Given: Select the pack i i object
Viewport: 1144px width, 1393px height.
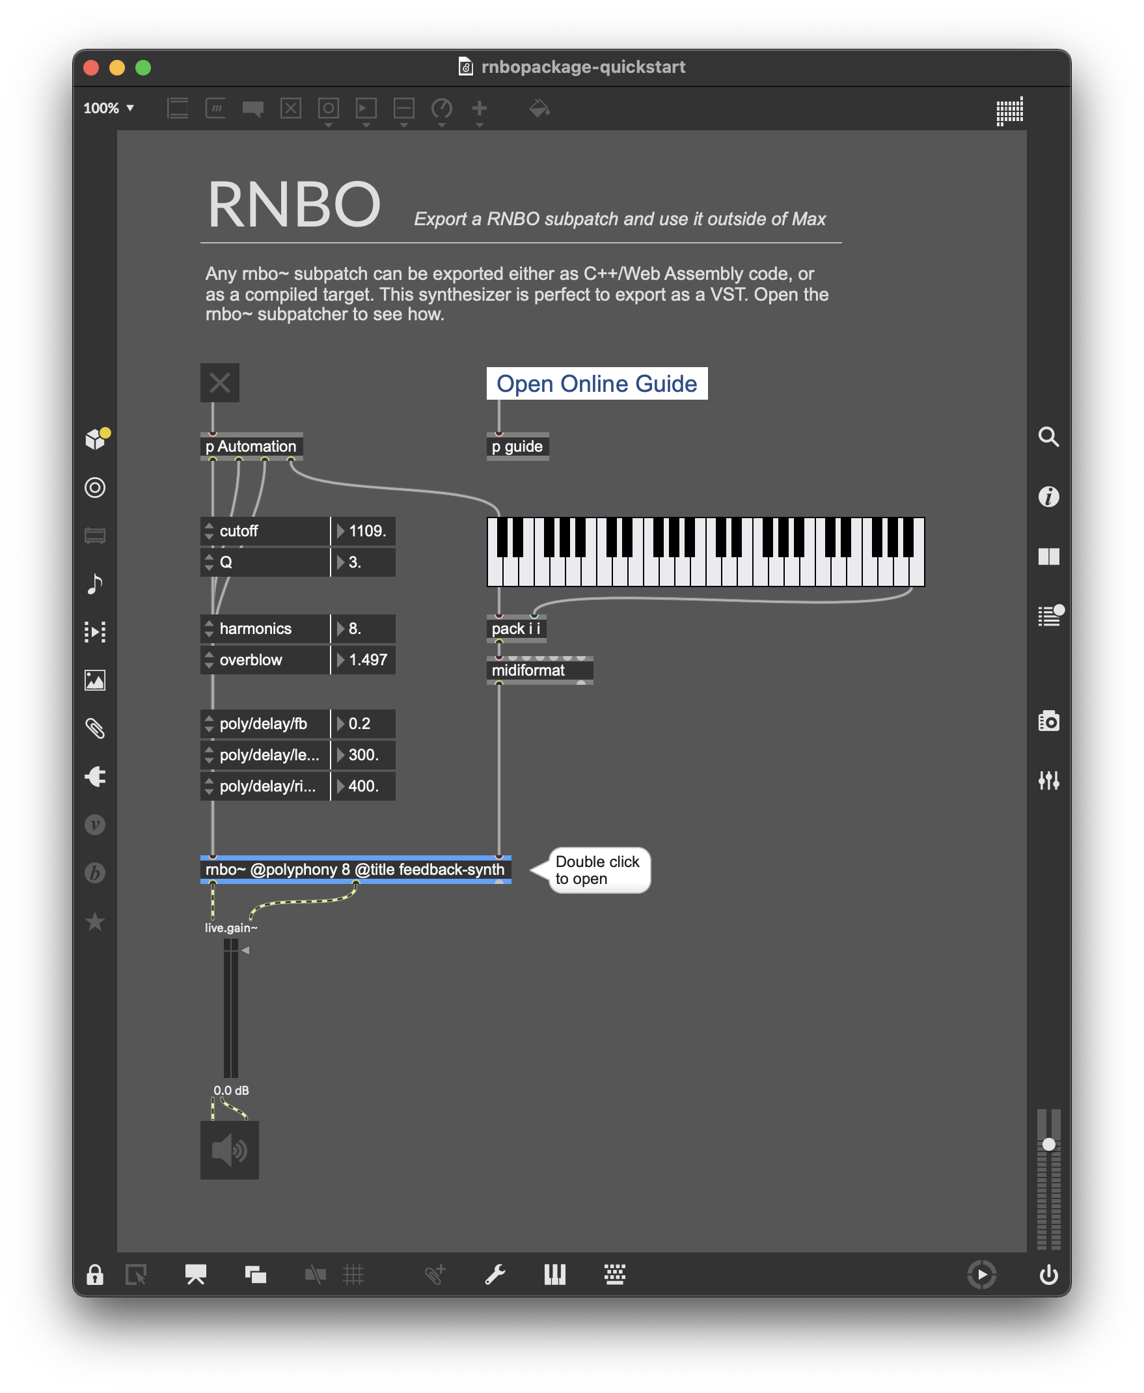Looking at the screenshot, I should pyautogui.click(x=517, y=628).
